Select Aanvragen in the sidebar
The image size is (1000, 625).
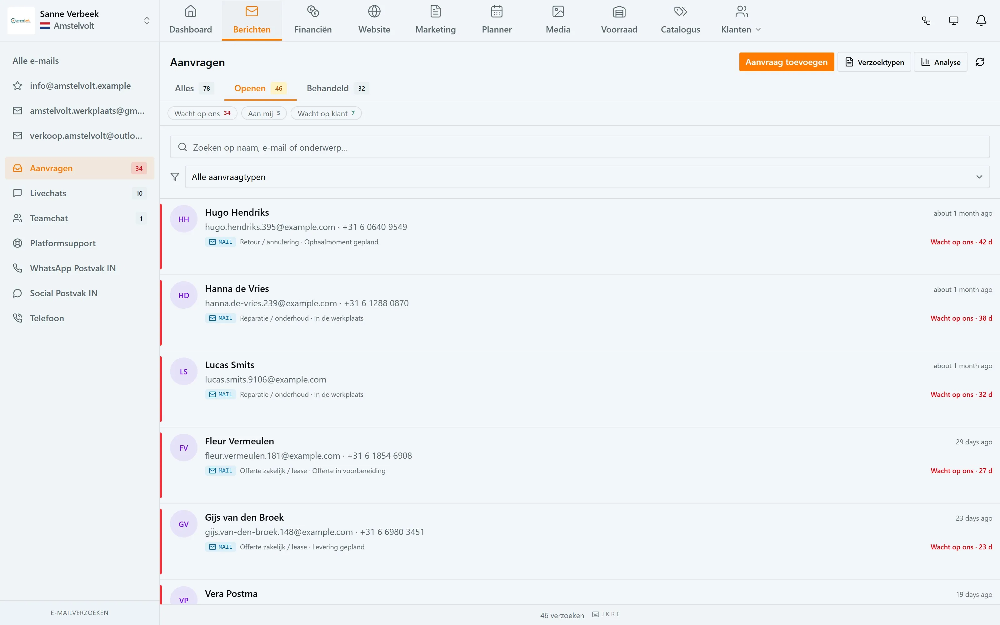(x=80, y=168)
